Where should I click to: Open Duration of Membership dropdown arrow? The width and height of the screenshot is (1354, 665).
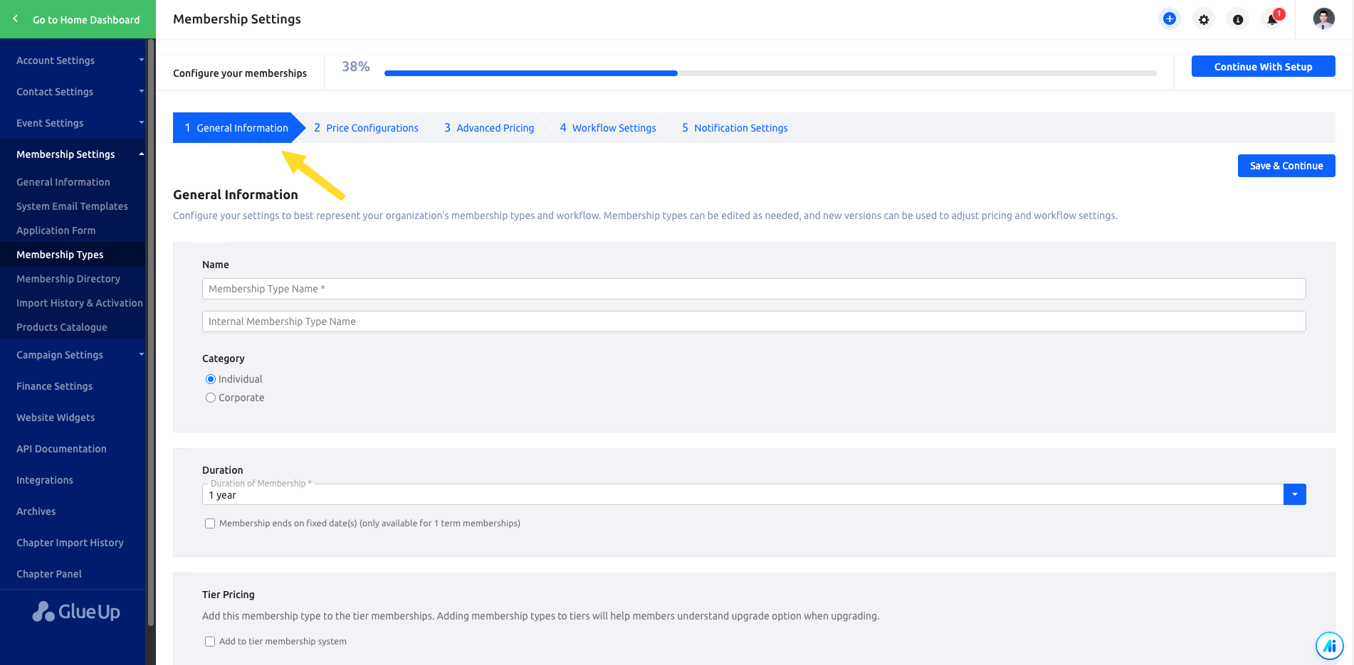[1294, 494]
